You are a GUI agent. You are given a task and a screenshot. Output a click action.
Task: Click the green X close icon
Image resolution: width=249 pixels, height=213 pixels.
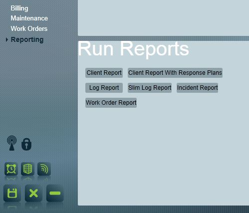click(x=33, y=193)
